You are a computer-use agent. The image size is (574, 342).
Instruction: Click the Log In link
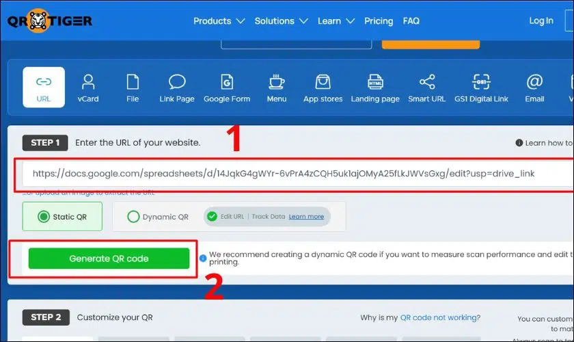click(541, 21)
